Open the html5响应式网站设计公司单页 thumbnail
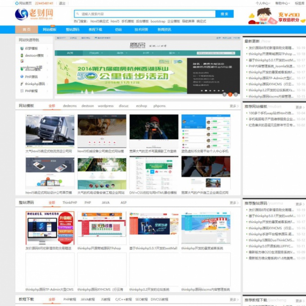This screenshot has height=306, width=306. [x=50, y=173]
